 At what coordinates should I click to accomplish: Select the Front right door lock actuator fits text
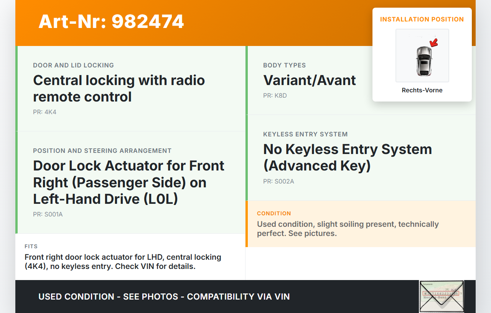(123, 262)
